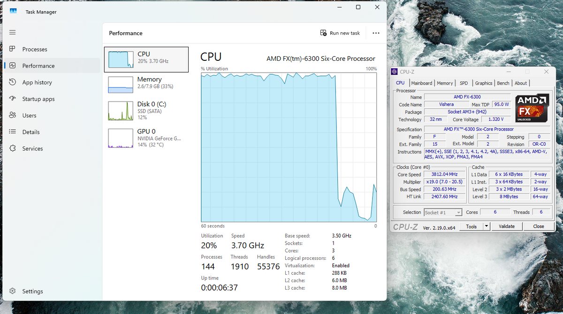Click the Technology 32 nm field
Image resolution: width=563 pixels, height=314 pixels.
coord(436,119)
